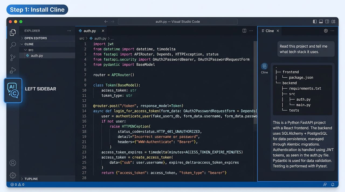Open the Cline AI chat icon
This screenshot has width=345, height=192.
point(13,91)
